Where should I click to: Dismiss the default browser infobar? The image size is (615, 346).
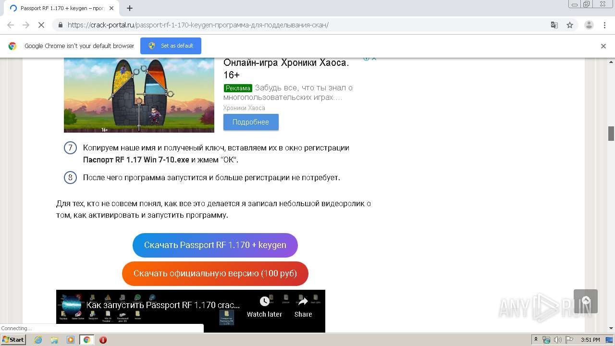(x=603, y=46)
